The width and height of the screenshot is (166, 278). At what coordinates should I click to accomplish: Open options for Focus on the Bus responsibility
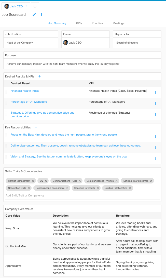155,136
